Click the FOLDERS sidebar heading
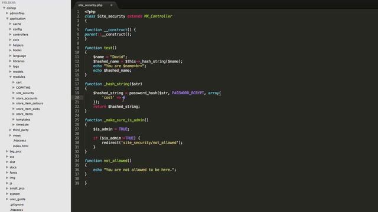 point(9,2)
